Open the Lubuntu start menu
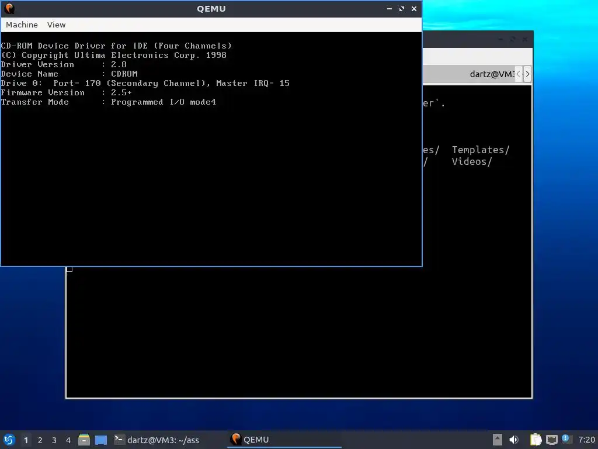 pyautogui.click(x=9, y=440)
